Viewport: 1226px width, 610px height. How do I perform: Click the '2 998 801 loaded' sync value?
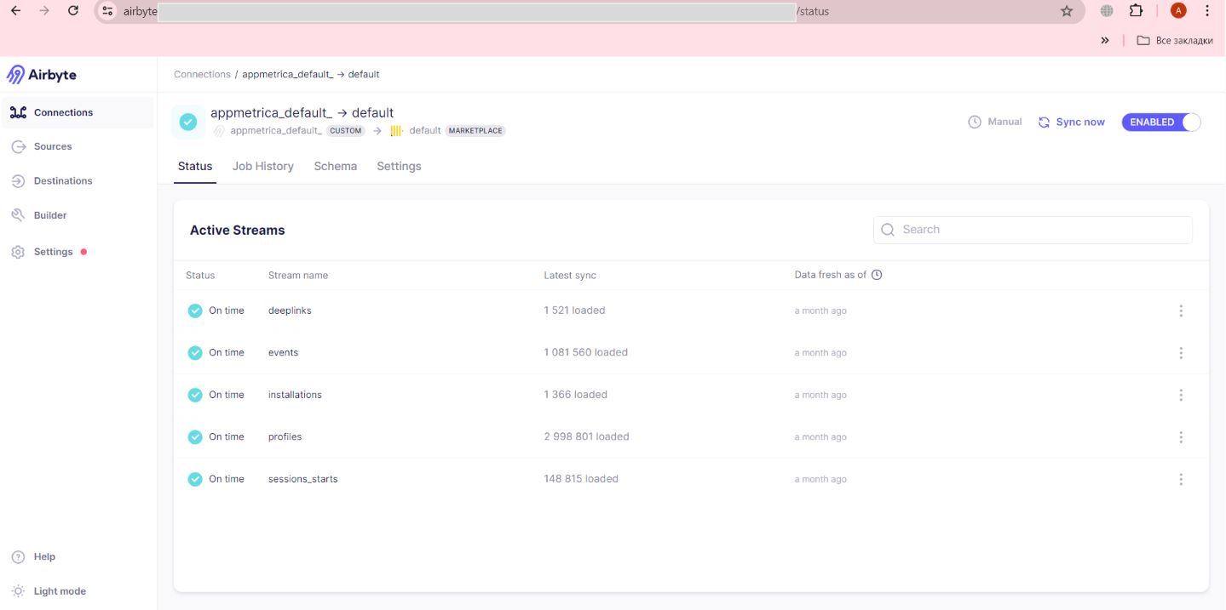586,436
